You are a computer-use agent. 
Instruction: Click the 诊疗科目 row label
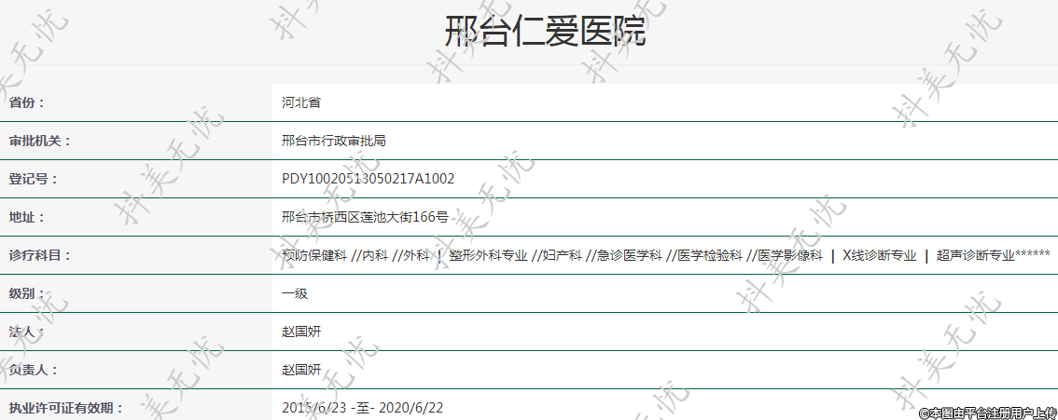[x=40, y=255]
